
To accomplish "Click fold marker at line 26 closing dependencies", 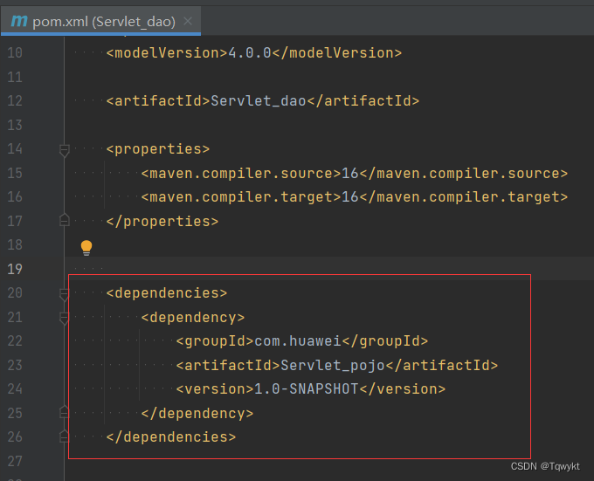I will tap(65, 436).
